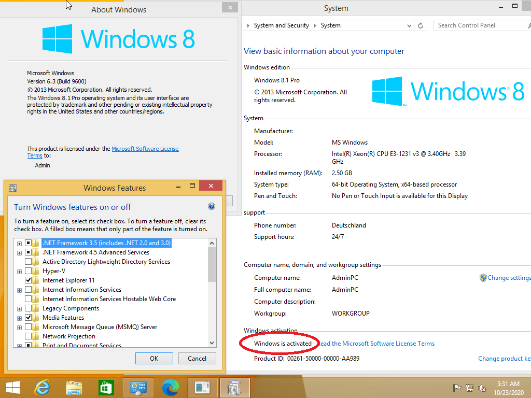Enable the Hyper-V feature checkbox
This screenshot has width=531, height=398.
coord(28,271)
